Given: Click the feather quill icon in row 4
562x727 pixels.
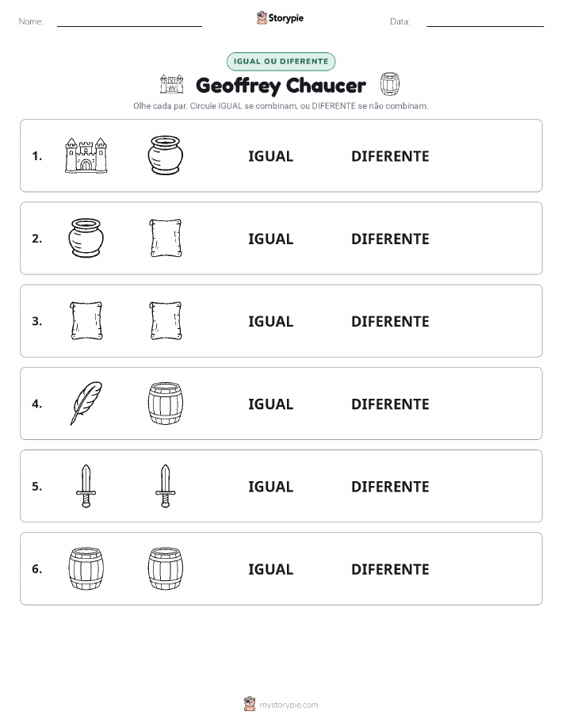Looking at the screenshot, I should pyautogui.click(x=86, y=404).
